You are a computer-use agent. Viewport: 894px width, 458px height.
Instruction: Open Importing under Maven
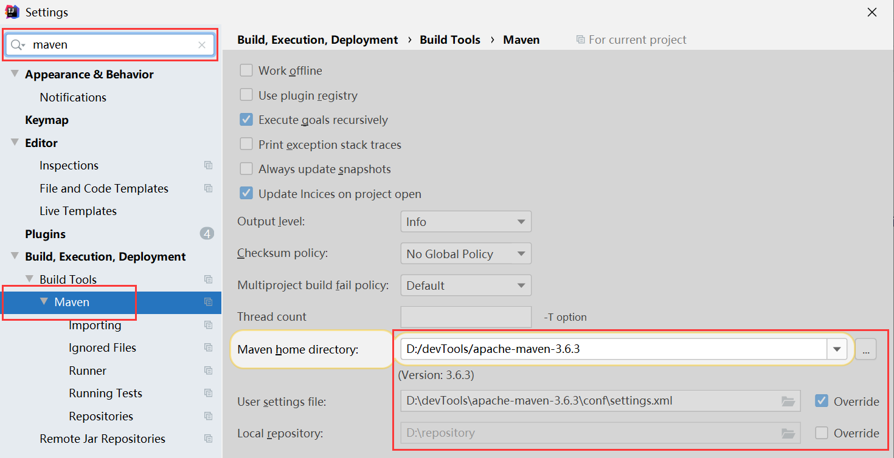[95, 325]
